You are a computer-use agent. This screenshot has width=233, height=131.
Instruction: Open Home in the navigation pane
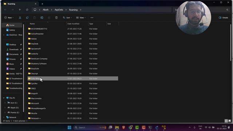(12, 25)
